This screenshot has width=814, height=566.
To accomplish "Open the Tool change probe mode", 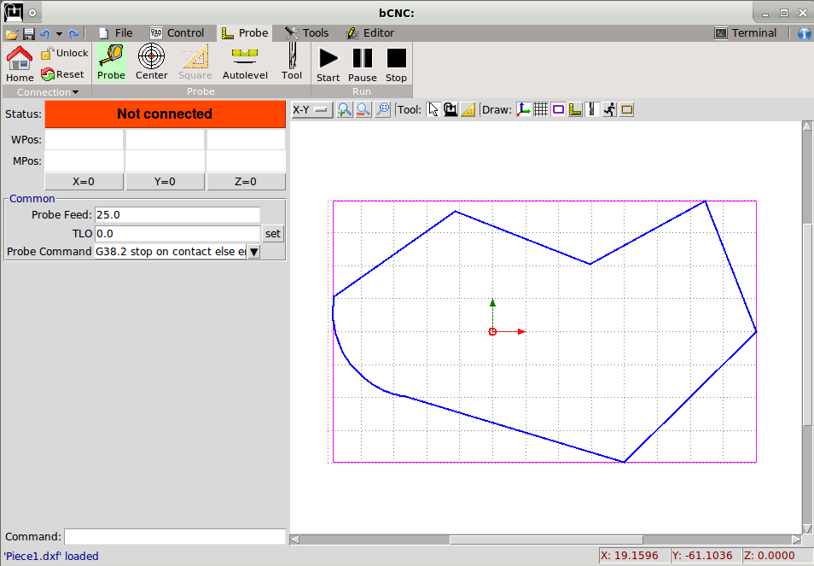I will pos(292,62).
